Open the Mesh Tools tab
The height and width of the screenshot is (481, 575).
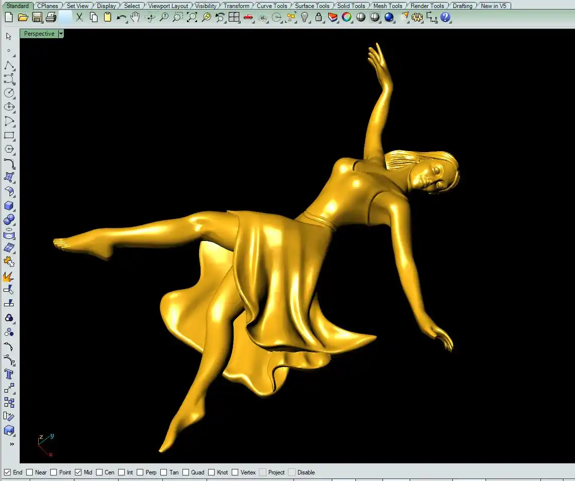click(x=388, y=6)
